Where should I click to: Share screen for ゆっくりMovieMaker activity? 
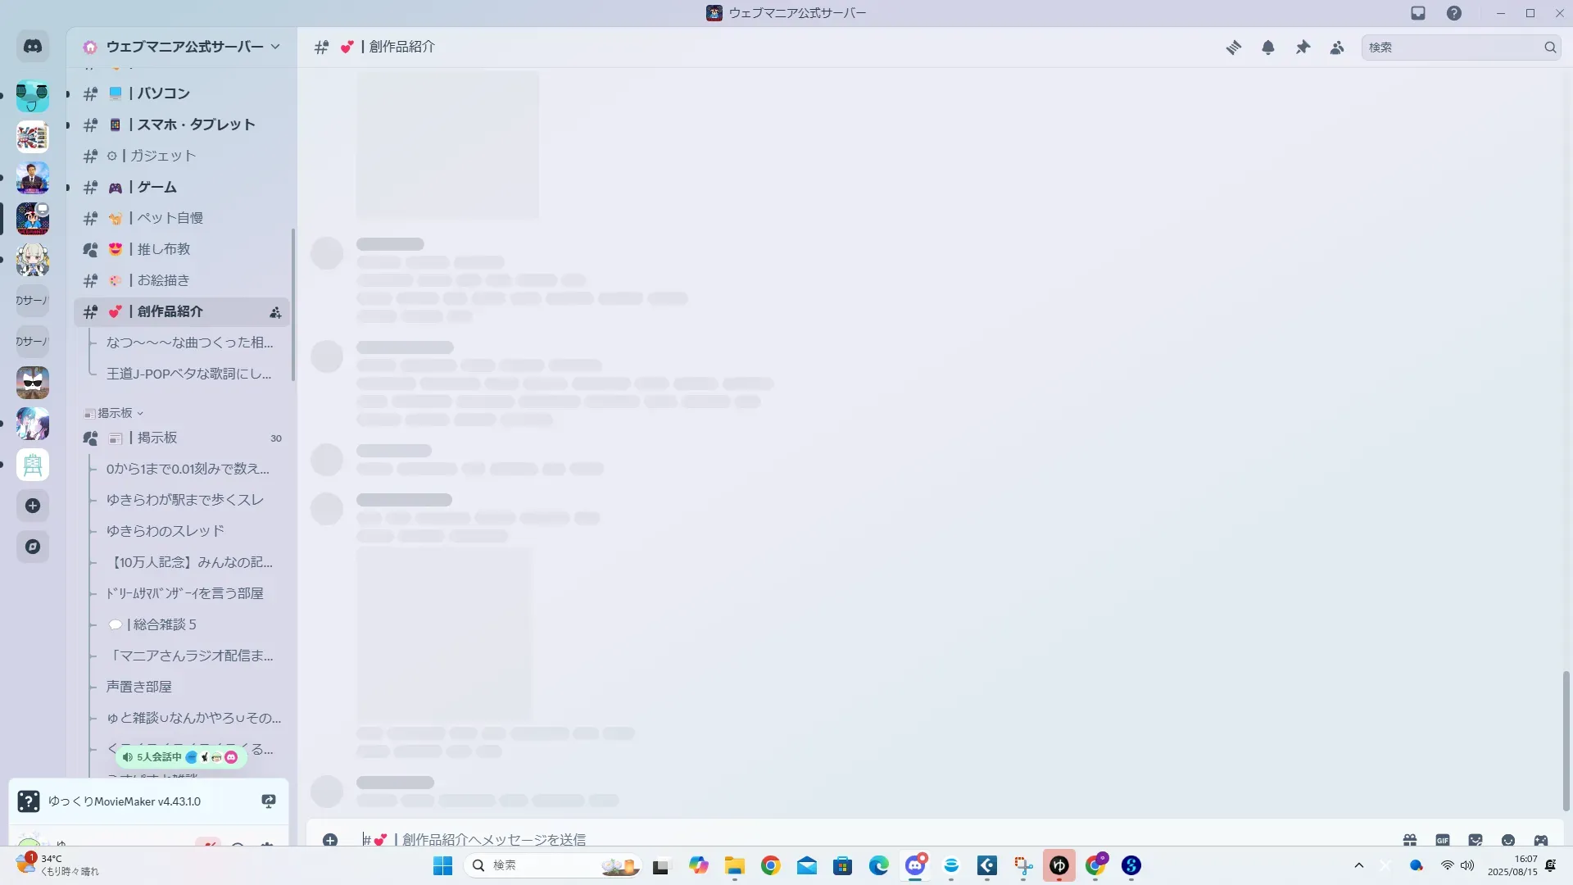click(x=269, y=801)
